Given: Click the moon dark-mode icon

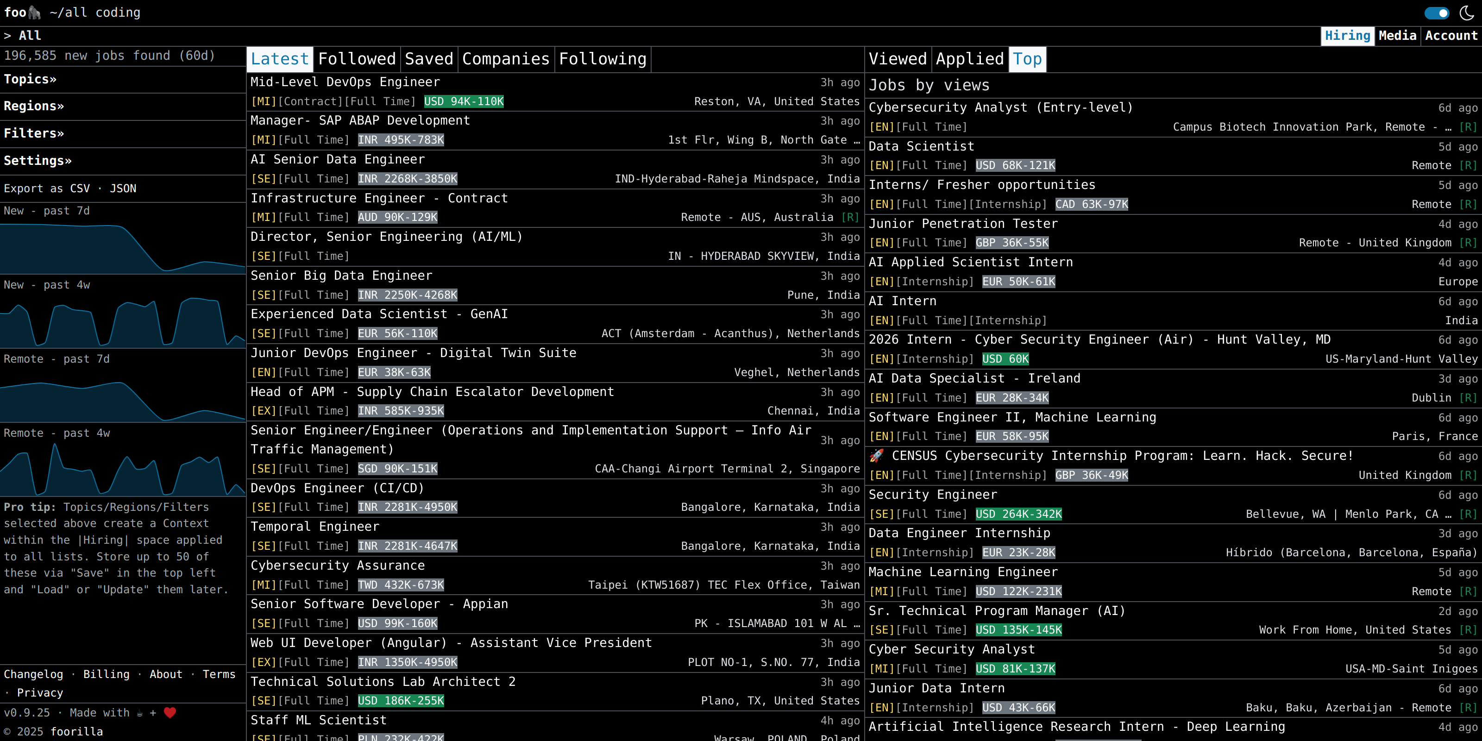Looking at the screenshot, I should click(x=1466, y=13).
